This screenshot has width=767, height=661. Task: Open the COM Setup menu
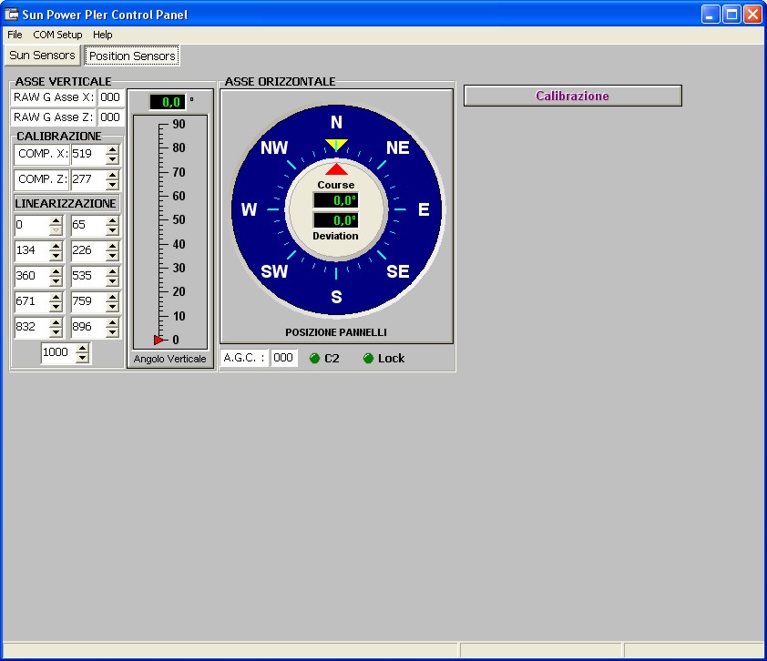[x=57, y=35]
